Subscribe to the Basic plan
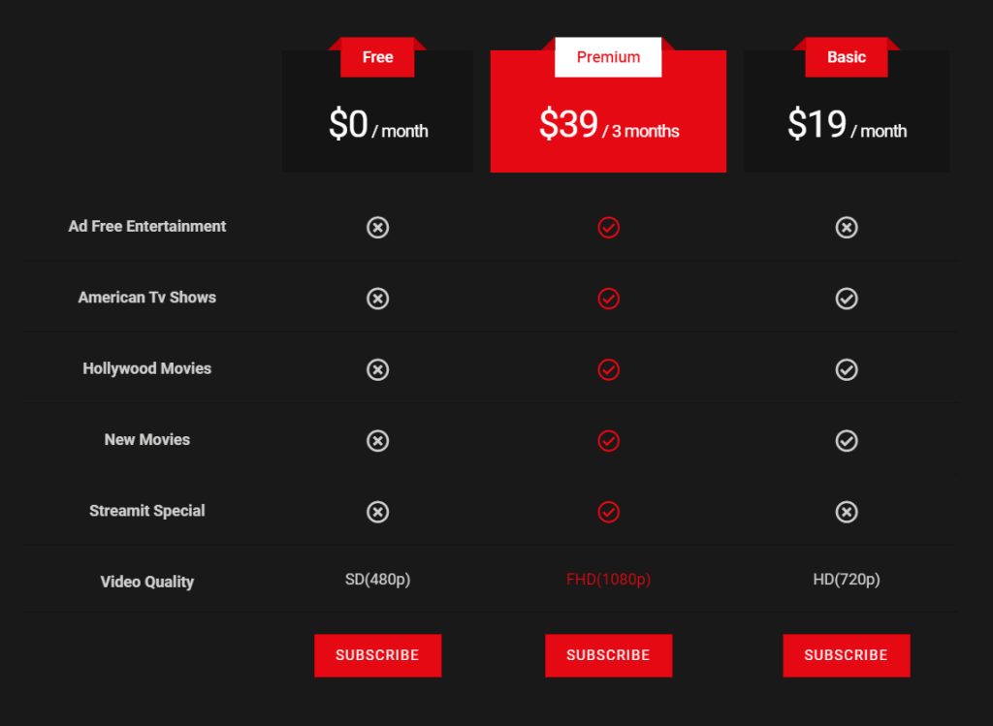 click(846, 655)
